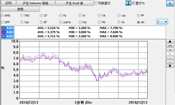Click the A3h7 MAX = 8.000 % value

tap(111, 36)
